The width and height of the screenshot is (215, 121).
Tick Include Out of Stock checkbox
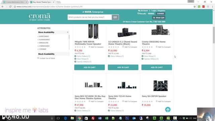point(38,58)
